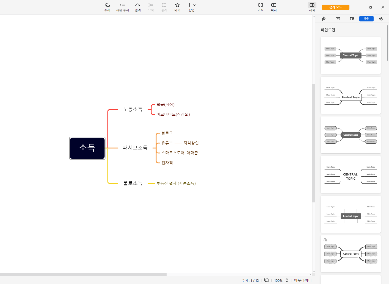Screen dimensions: 389x284
Task: Enter ZEN mode
Action: [x=261, y=7]
